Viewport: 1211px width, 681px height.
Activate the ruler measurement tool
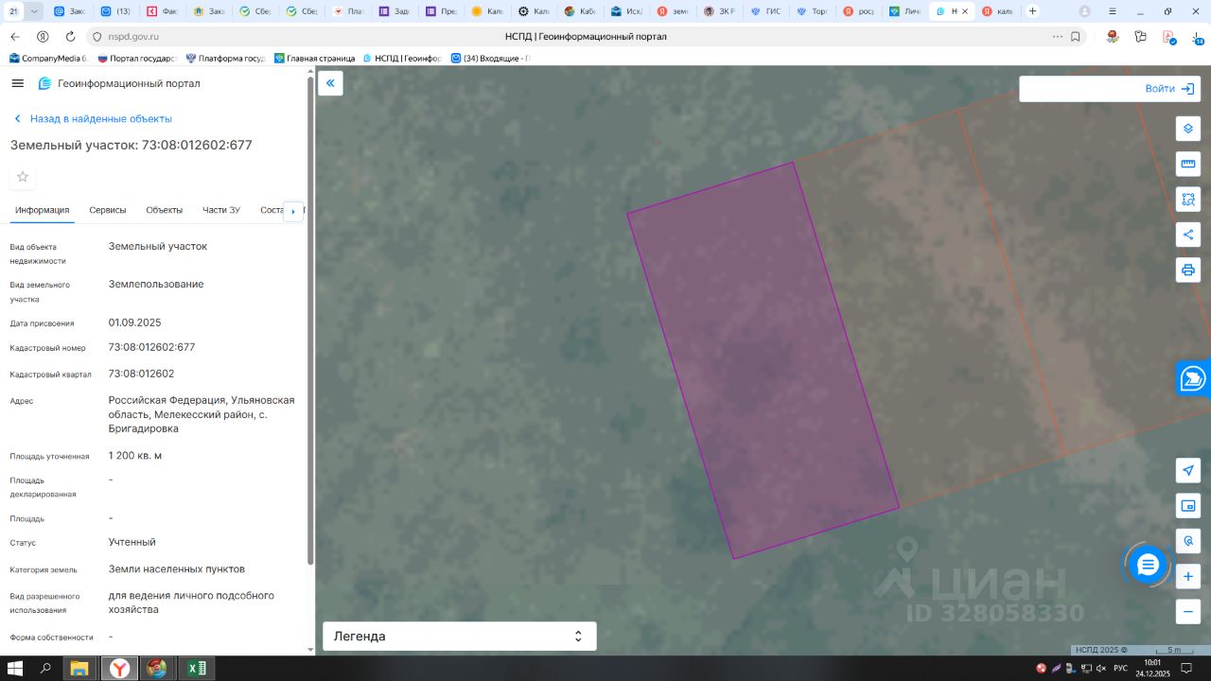[x=1188, y=165]
